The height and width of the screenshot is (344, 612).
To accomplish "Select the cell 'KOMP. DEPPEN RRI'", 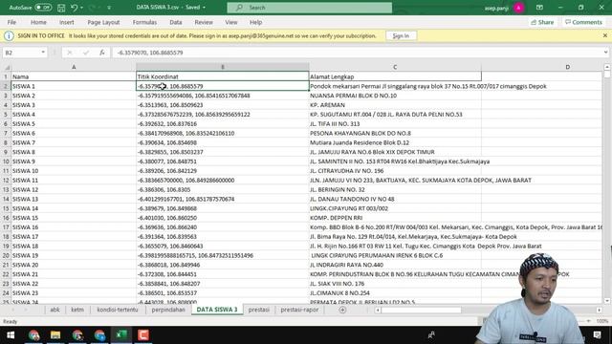I will 395,218.
